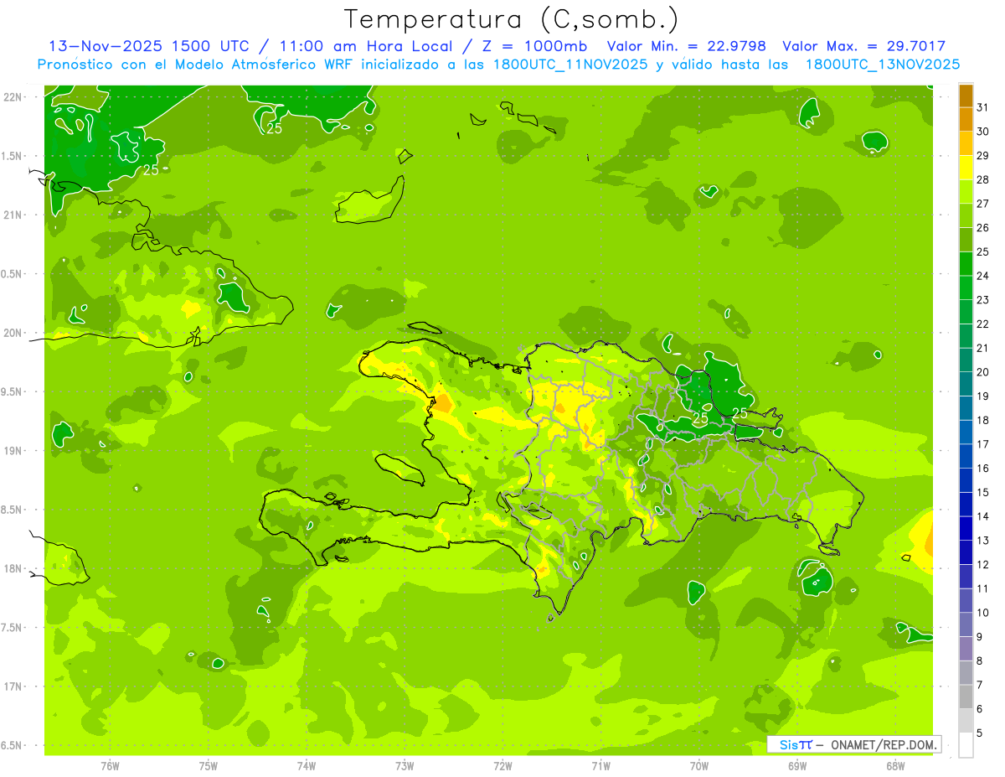Screen dimensions: 1005x777
Task: Click the legend value '23'
Action: (983, 299)
